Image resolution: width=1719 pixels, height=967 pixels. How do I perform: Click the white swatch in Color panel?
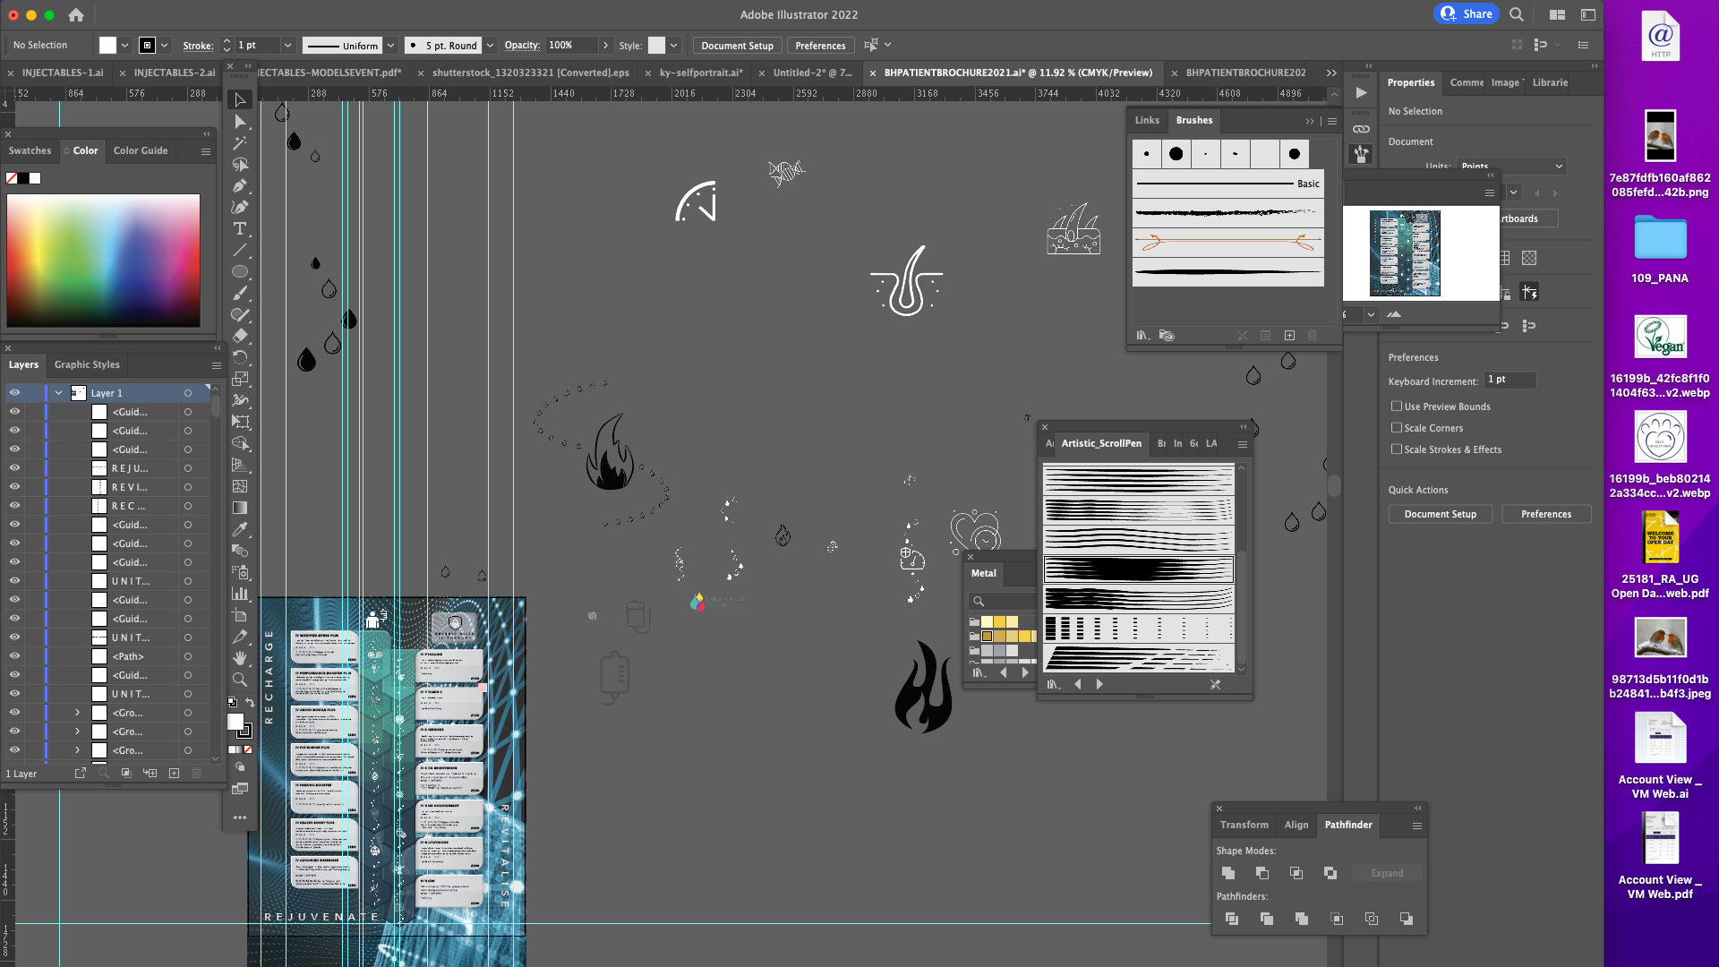point(35,178)
